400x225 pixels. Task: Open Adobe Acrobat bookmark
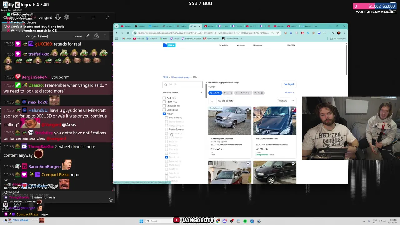point(211,39)
